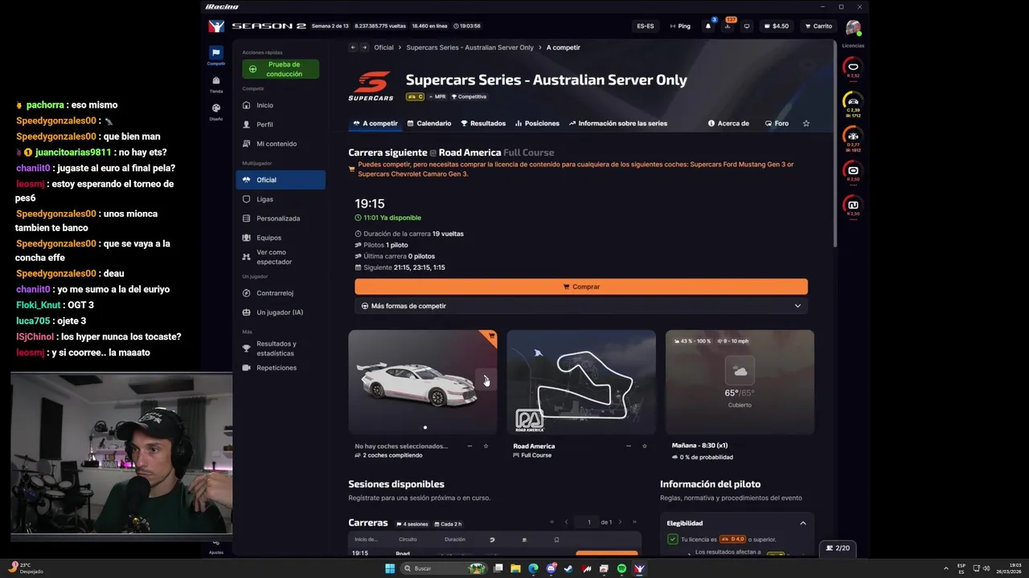Click the dirt oval license icon below D 3,77
The image size is (1029, 578).
pyautogui.click(x=853, y=172)
